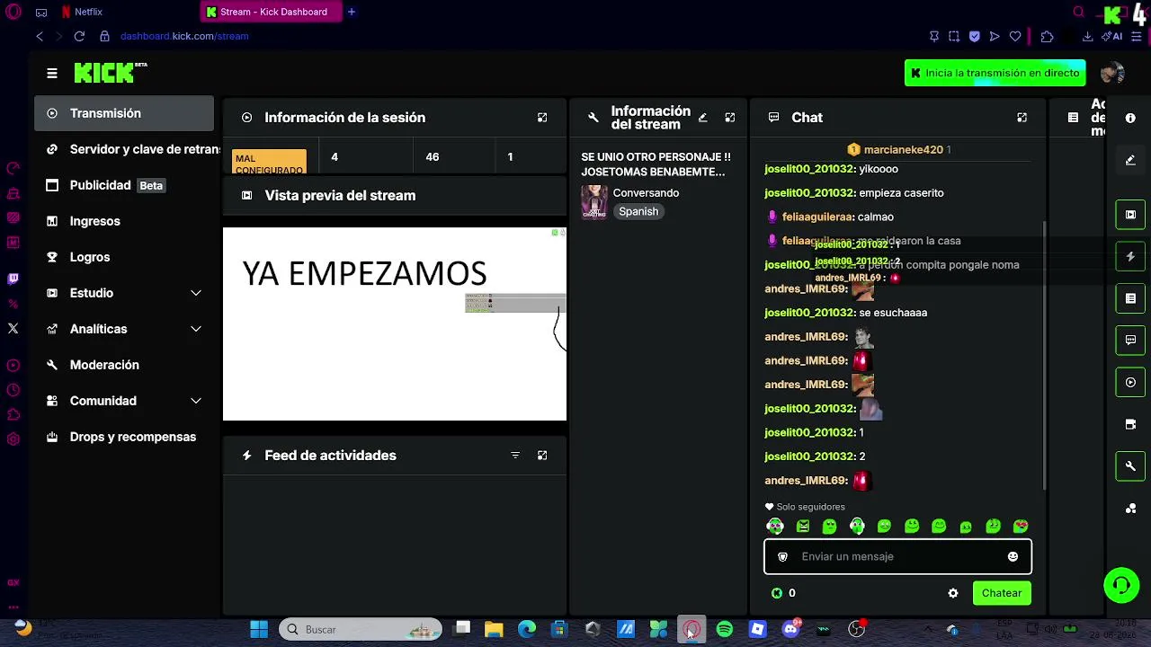Click the chat identity badge icon

pos(782,557)
